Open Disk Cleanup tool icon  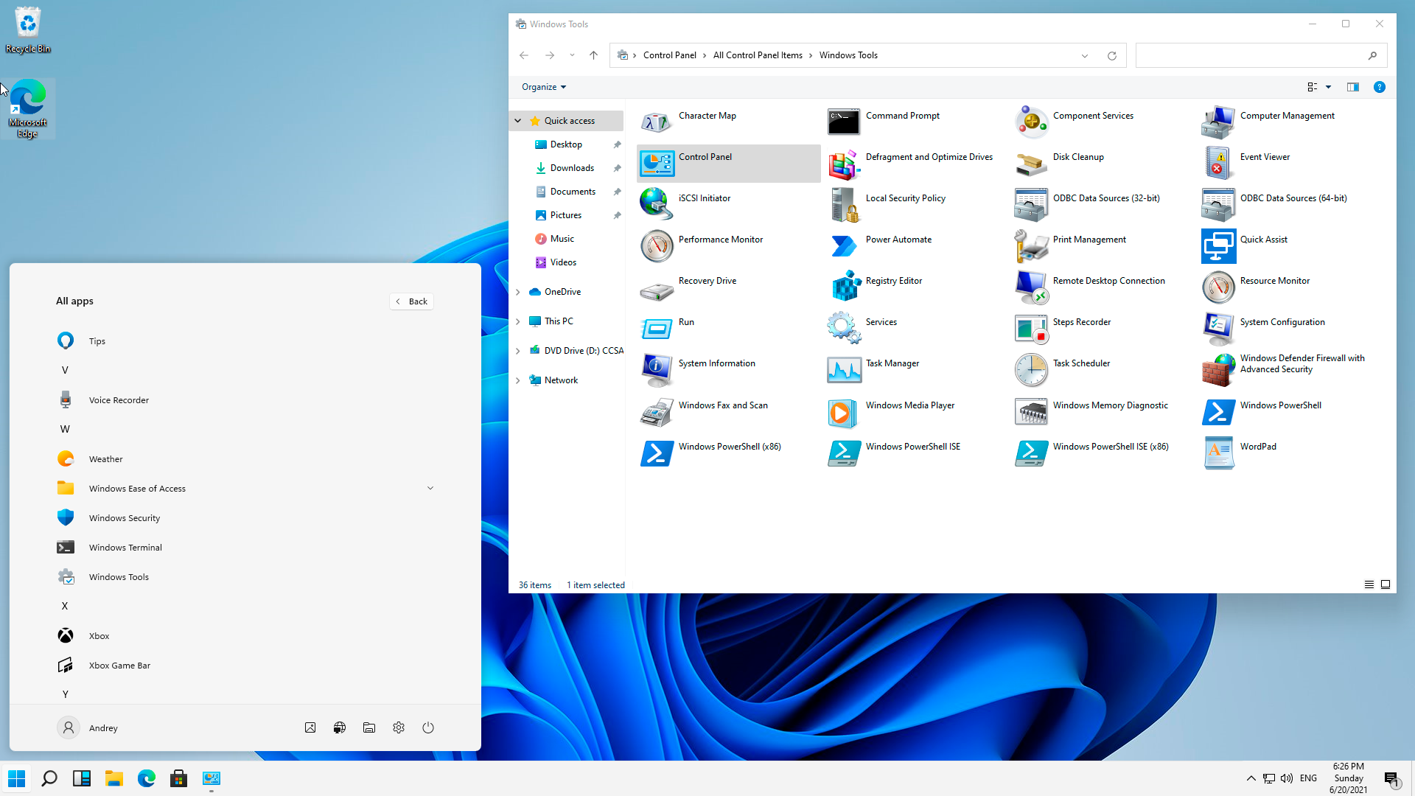point(1031,164)
